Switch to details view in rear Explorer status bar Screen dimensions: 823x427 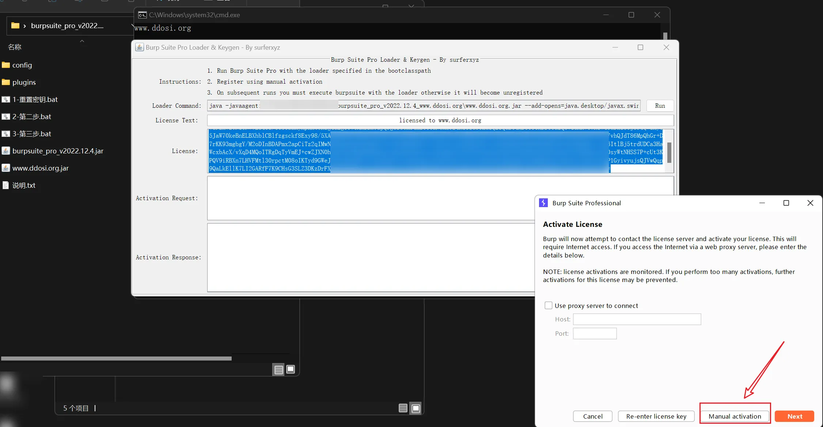[x=403, y=408]
